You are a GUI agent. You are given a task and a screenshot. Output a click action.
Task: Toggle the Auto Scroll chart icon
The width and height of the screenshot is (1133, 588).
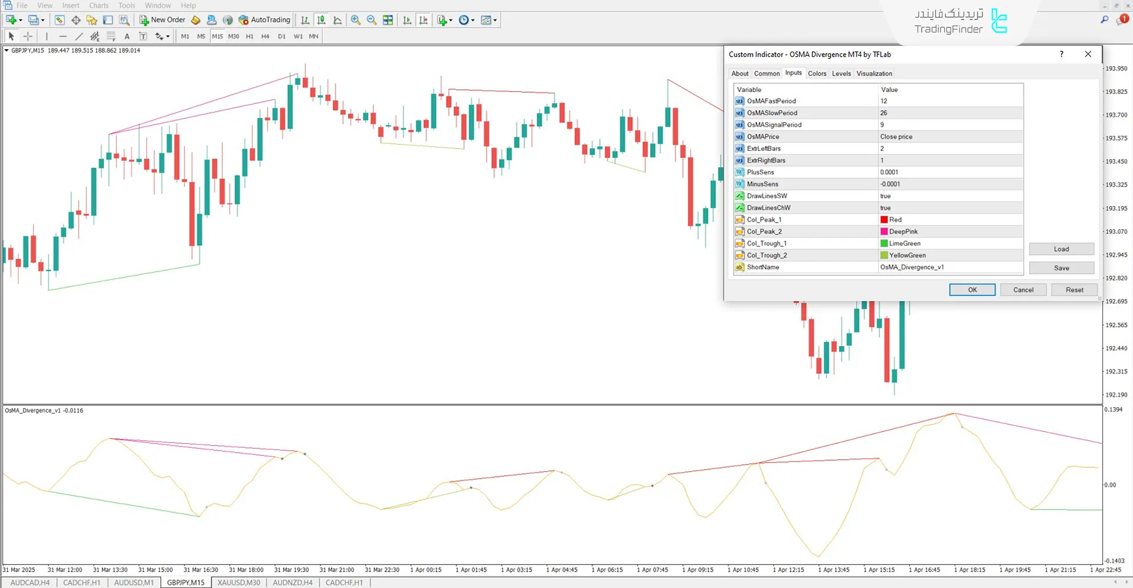407,19
